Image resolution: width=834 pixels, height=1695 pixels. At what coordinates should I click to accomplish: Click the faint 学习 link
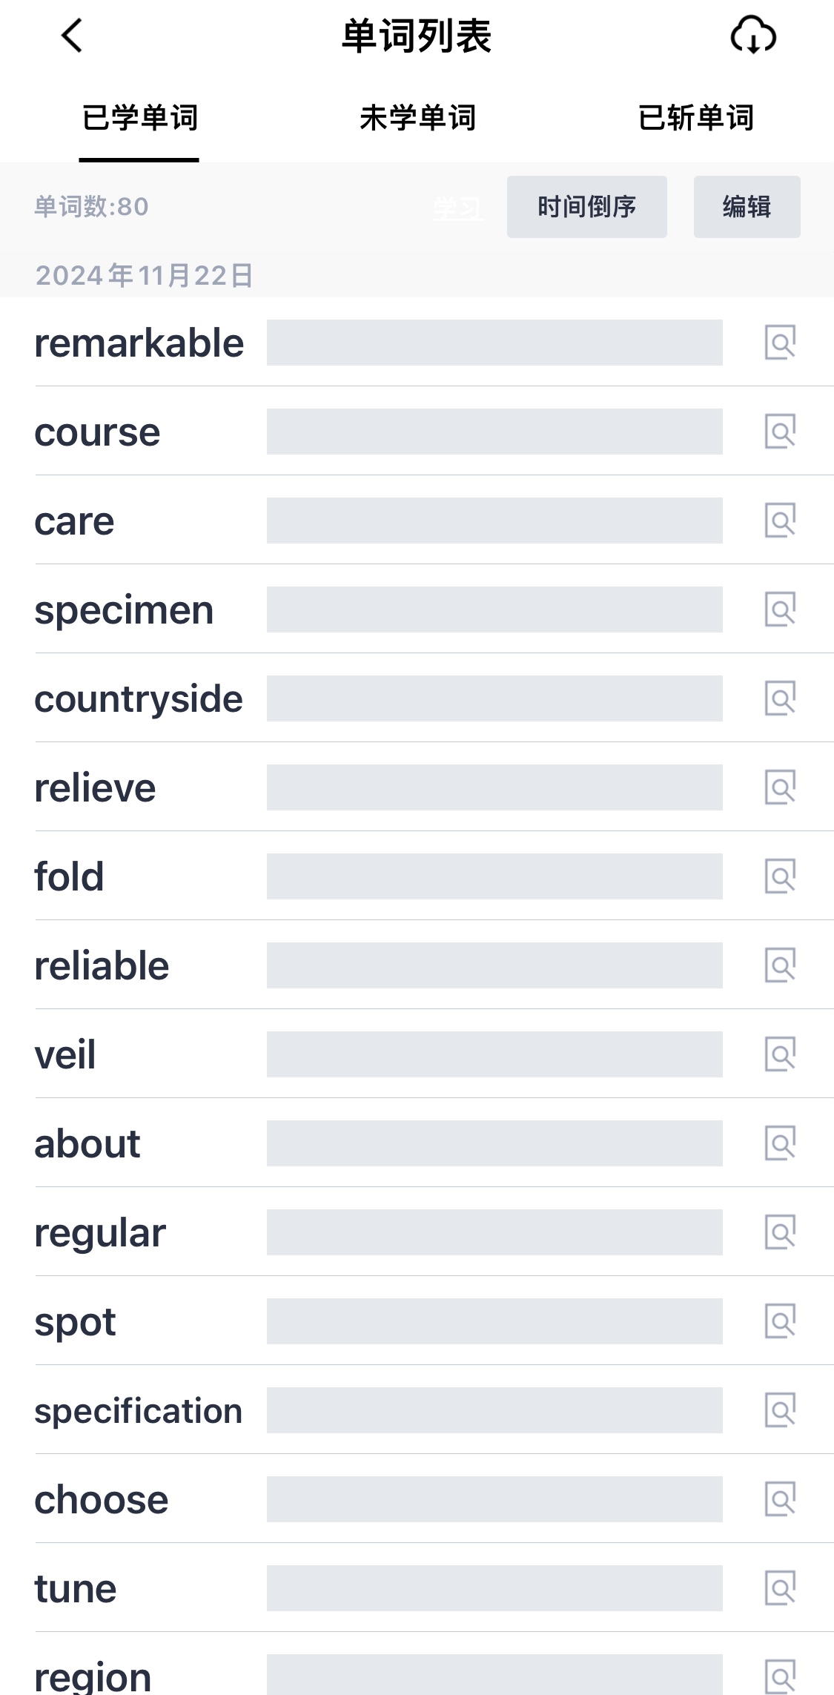pos(458,208)
